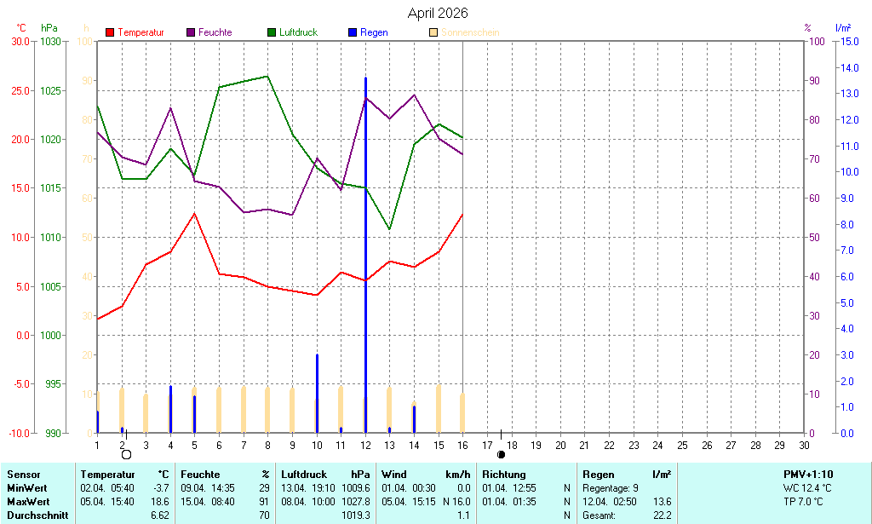Viewport: 872px width, 524px height.
Task: Select the tall blue rain bar on day 12
Action: point(366,256)
